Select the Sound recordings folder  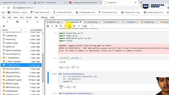pos(21,50)
